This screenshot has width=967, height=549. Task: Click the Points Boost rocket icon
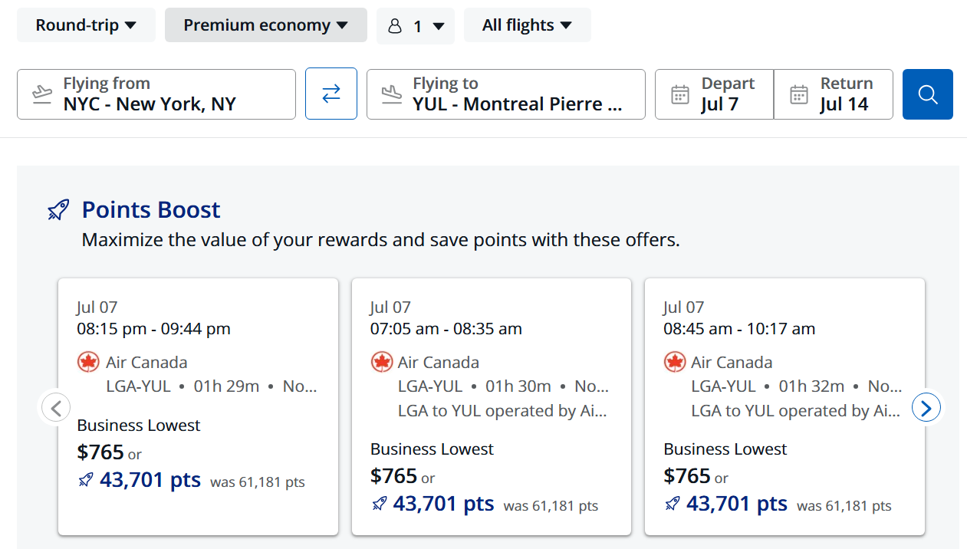pos(58,209)
